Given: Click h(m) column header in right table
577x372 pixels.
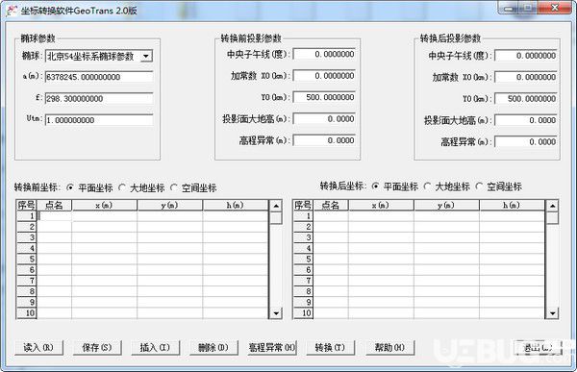Looking at the screenshot, I should 512,205.
